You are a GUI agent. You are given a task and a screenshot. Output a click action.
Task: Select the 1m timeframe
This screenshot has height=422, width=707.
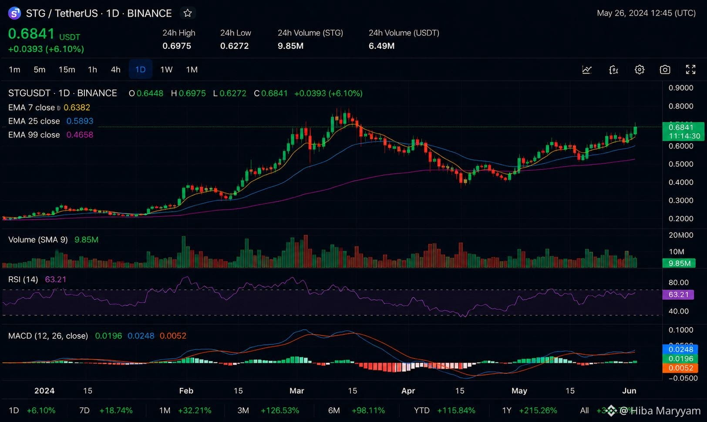[x=14, y=70]
